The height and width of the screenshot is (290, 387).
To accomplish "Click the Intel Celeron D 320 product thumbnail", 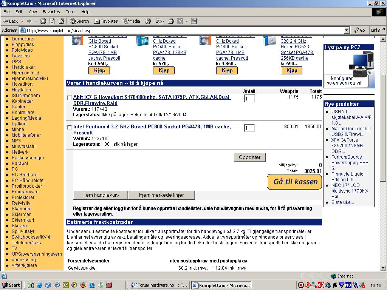I will click(269, 41).
